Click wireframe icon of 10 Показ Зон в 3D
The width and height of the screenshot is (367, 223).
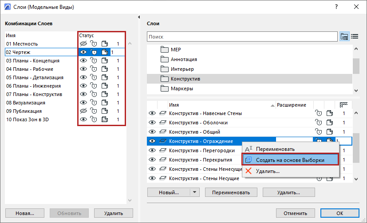105,119
